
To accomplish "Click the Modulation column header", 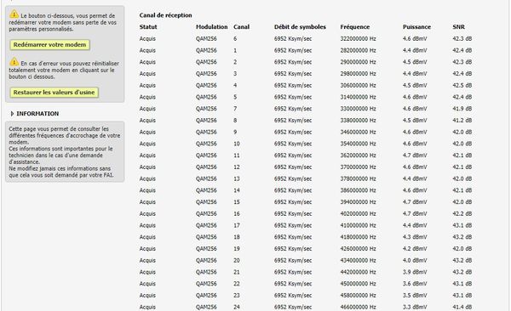I will (211, 27).
